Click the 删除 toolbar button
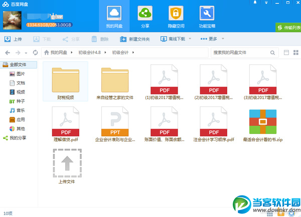This screenshot has width=301, height=217. pyautogui.click(x=100, y=39)
